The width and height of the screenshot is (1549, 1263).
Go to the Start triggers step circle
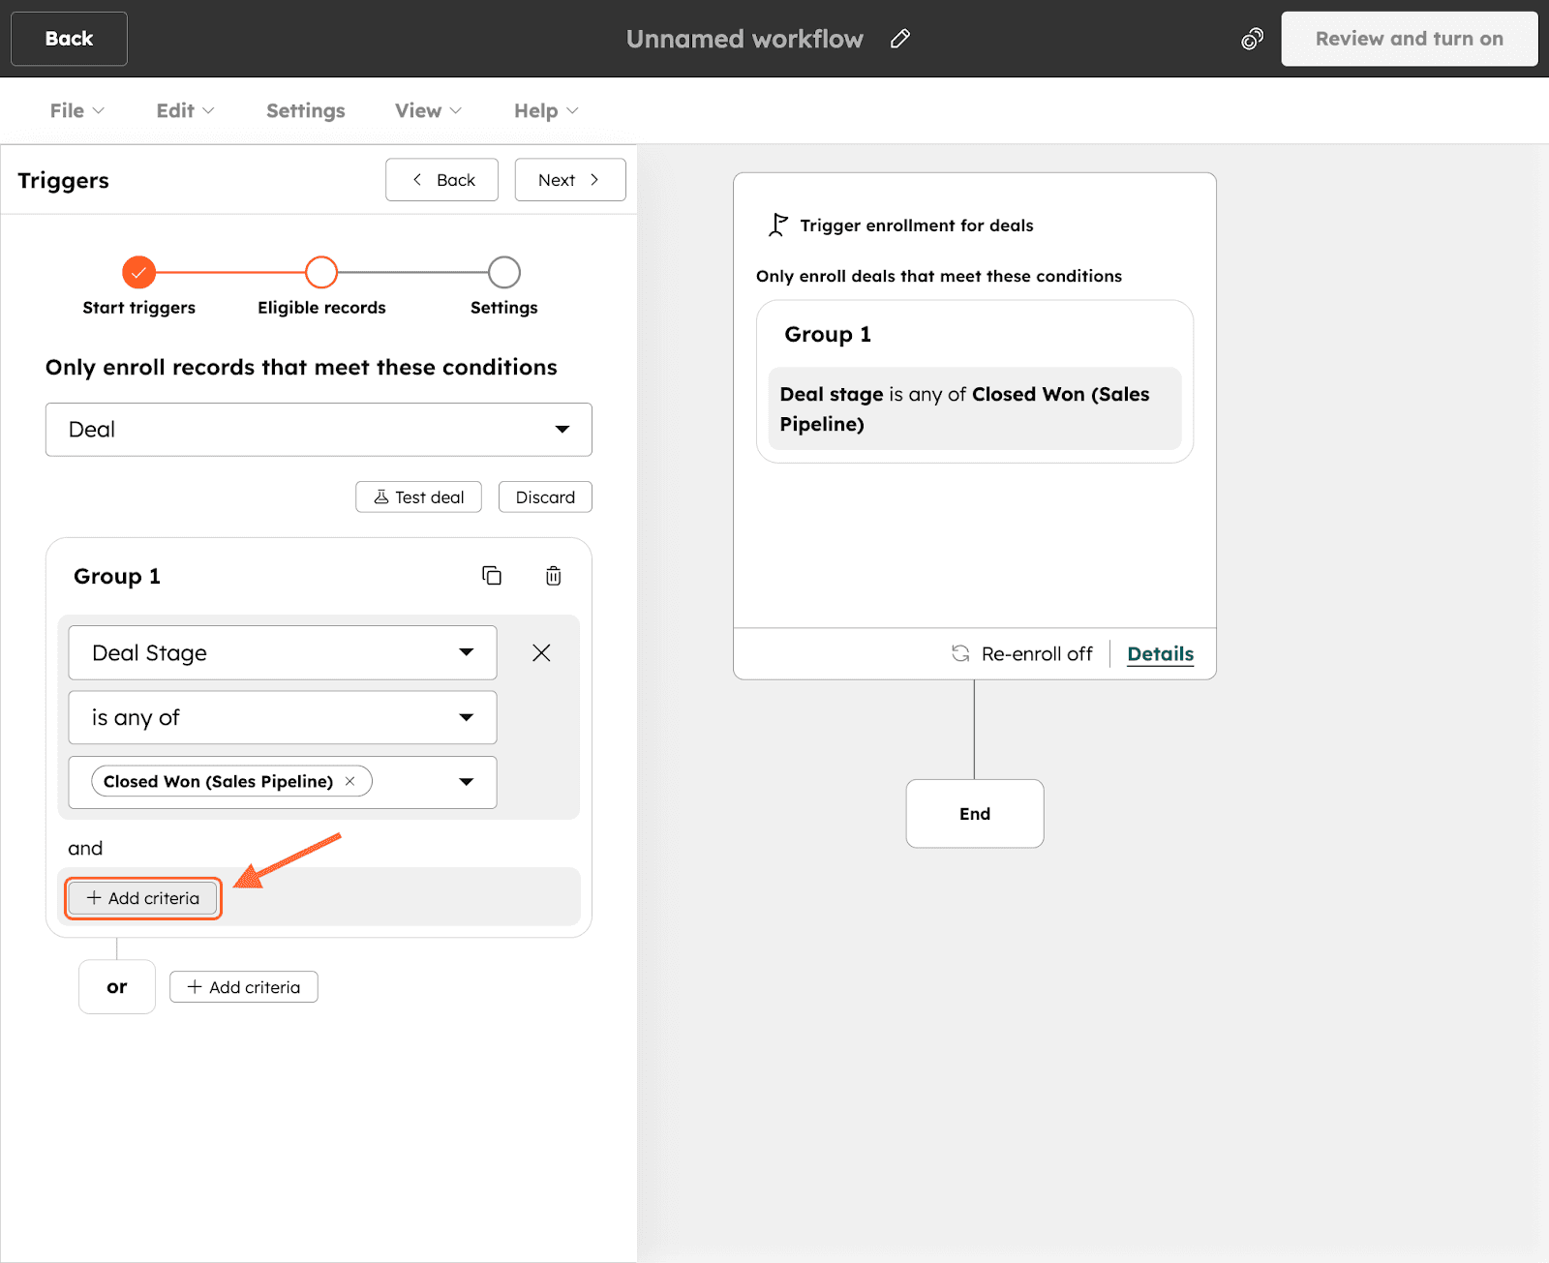click(x=139, y=273)
